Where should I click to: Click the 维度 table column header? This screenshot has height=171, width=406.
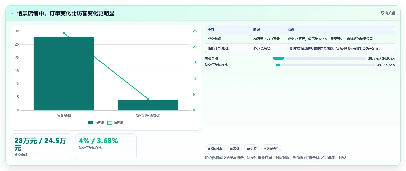[x=211, y=30]
